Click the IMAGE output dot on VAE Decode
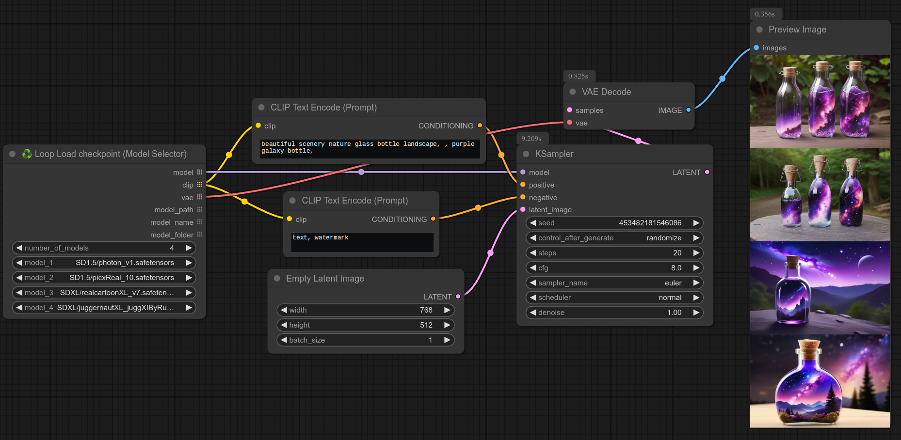The width and height of the screenshot is (901, 440). pyautogui.click(x=688, y=110)
